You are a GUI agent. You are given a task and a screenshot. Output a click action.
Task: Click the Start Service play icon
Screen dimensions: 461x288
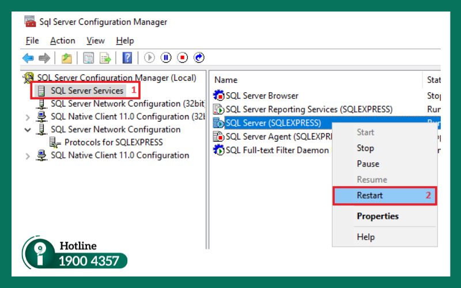(149, 58)
